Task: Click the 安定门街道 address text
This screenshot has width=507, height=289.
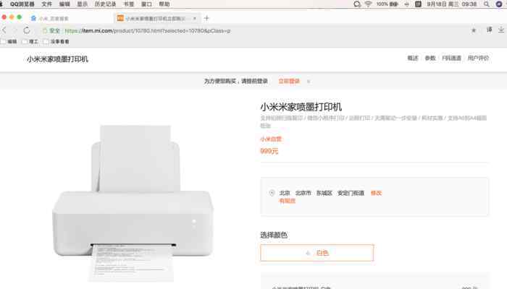Action: click(351, 193)
